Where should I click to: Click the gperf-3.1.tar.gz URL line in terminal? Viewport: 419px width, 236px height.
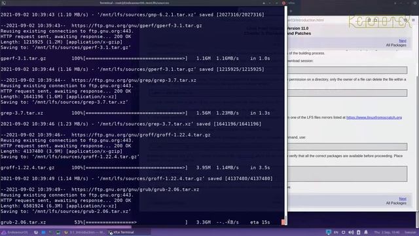[x=101, y=26]
